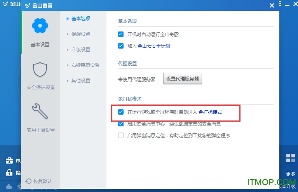Open 安全保护设置 via the shield icon
The image size is (298, 192).
tap(40, 70)
